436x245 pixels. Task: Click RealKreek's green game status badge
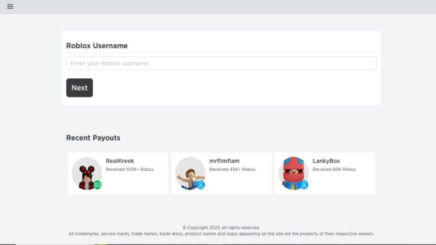tap(97, 184)
